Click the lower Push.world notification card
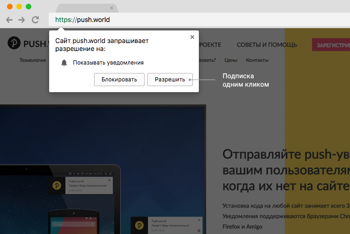Screen dimensions: 350x234 (x=167, y=225)
